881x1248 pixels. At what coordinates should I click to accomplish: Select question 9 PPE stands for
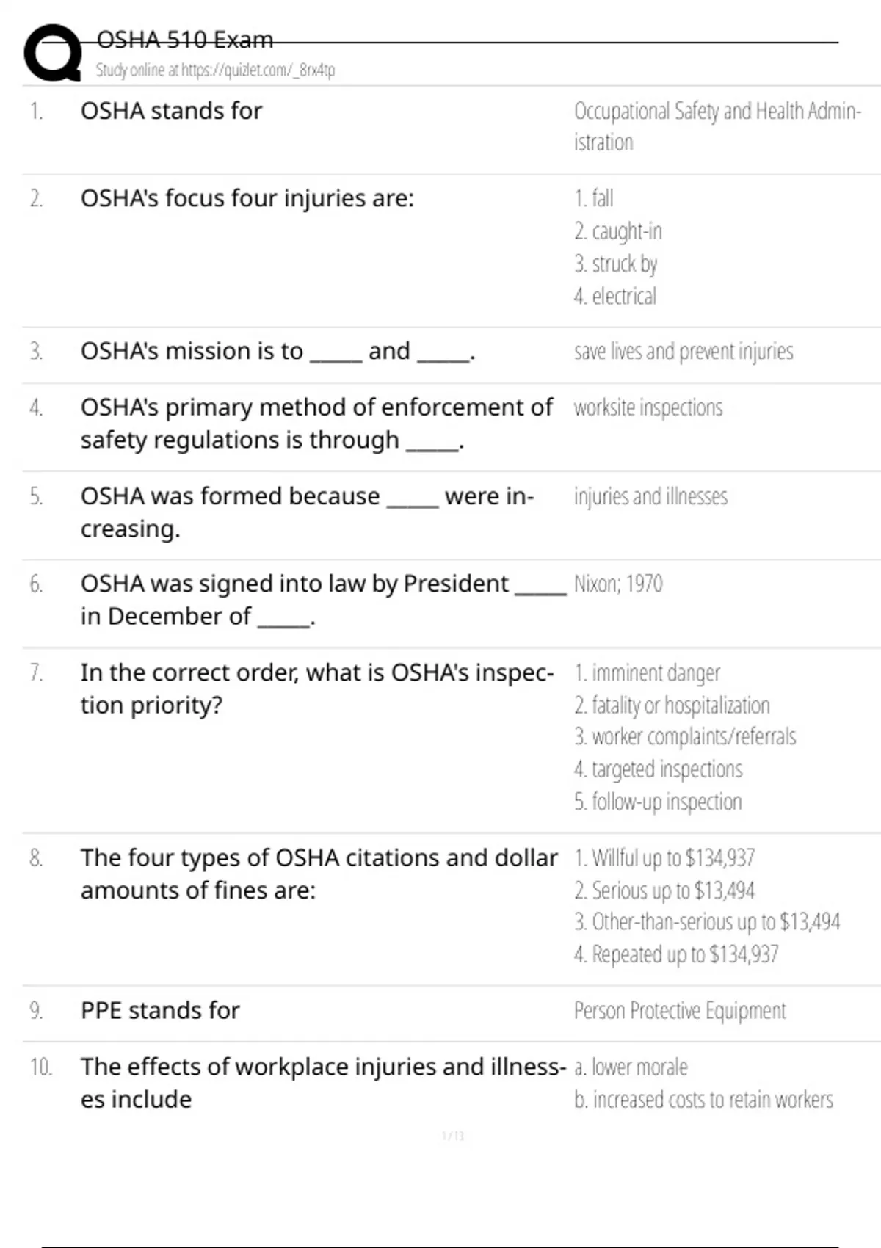pyautogui.click(x=160, y=1011)
